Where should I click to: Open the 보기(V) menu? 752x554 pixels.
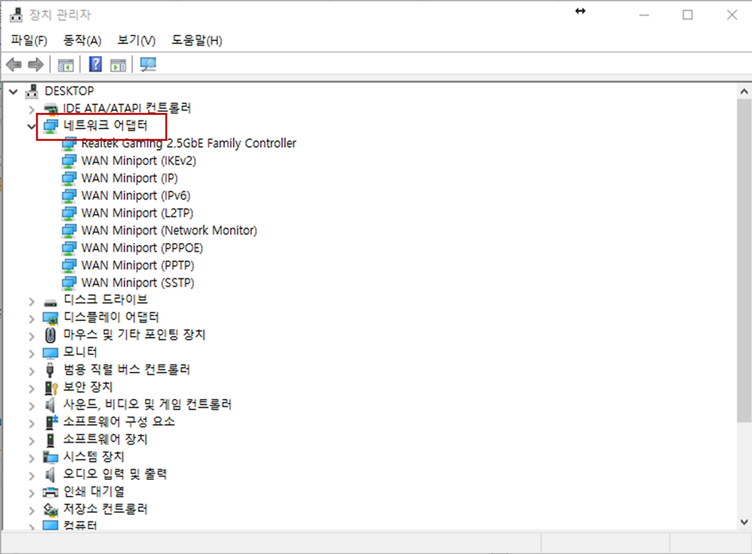point(136,41)
